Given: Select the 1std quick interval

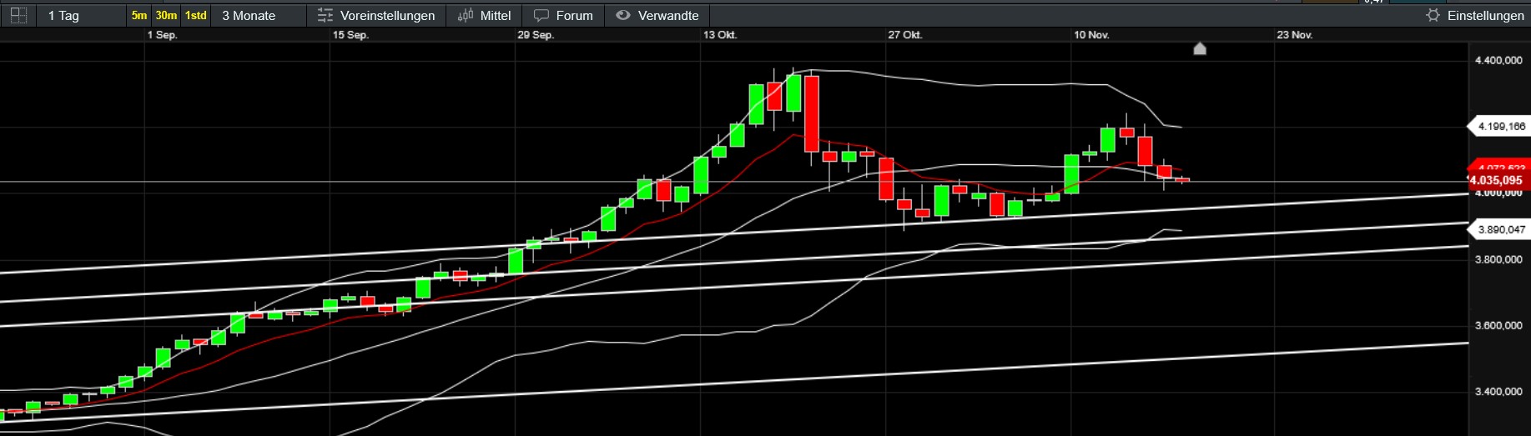Looking at the screenshot, I should [x=196, y=16].
